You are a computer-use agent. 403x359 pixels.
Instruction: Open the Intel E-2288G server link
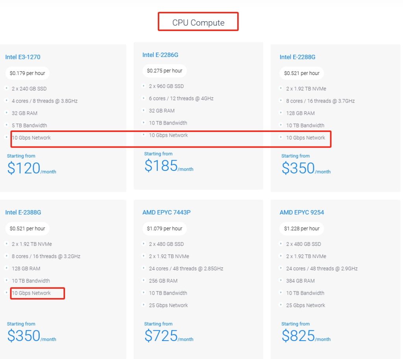coord(298,57)
